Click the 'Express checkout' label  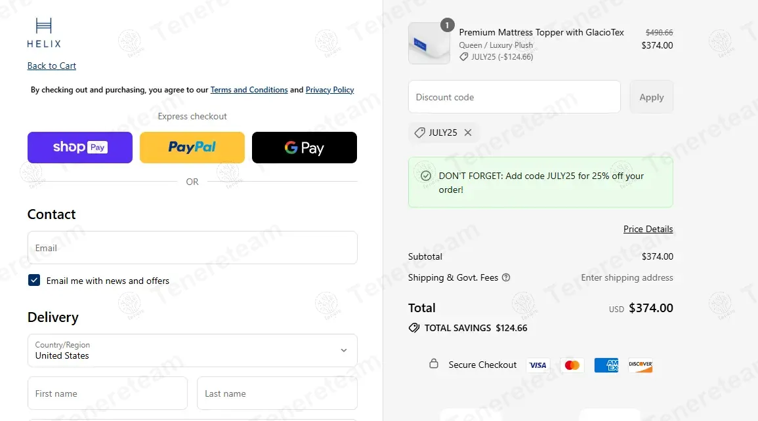click(192, 116)
